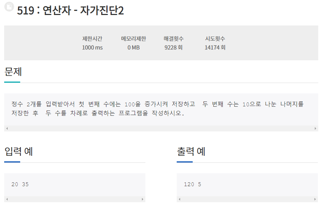Click the left scroll arrow under the problem statement

point(7,129)
